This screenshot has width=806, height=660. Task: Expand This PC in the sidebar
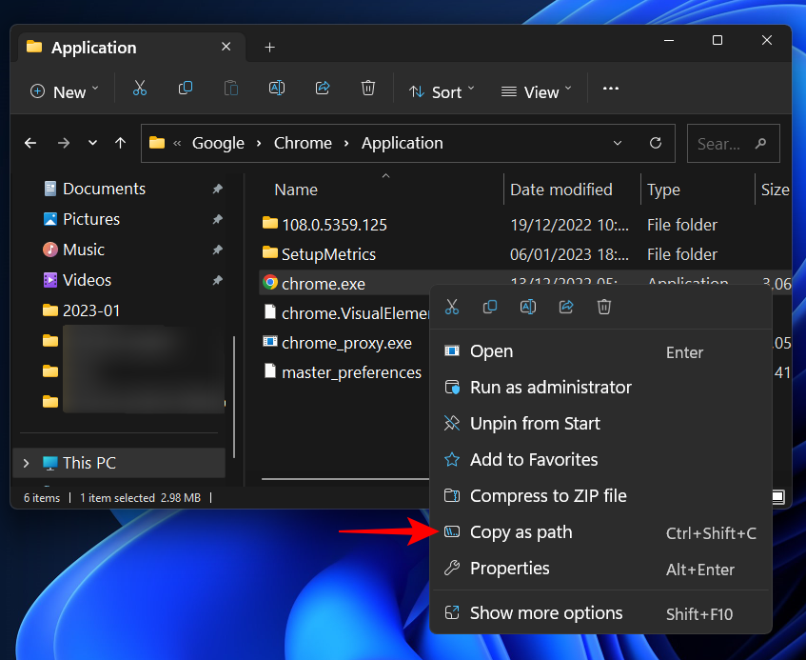pyautogui.click(x=25, y=462)
